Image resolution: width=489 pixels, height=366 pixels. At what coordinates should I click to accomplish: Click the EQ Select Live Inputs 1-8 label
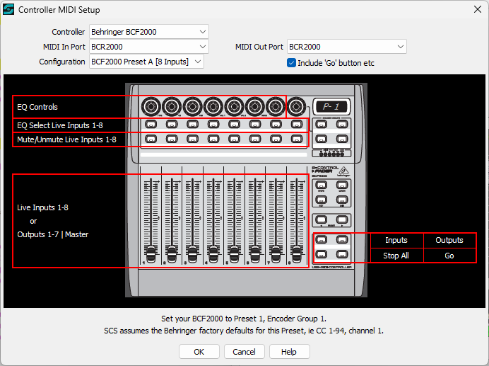point(60,125)
